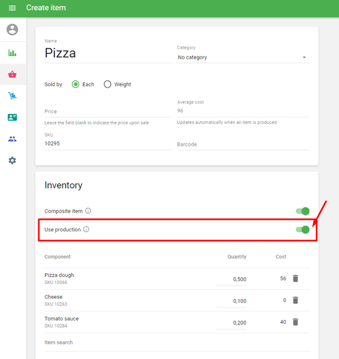Remove the Cheese component with trash icon
Screen dimensions: 339x359
(x=296, y=300)
